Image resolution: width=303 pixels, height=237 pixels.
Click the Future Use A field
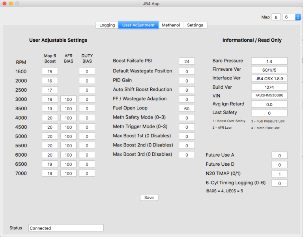pyautogui.click(x=279, y=156)
